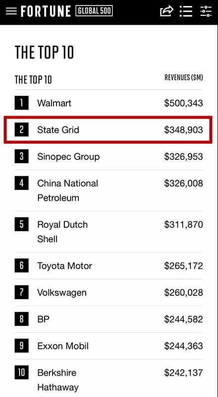
Task: Open the BP company entry
Action: 43,319
